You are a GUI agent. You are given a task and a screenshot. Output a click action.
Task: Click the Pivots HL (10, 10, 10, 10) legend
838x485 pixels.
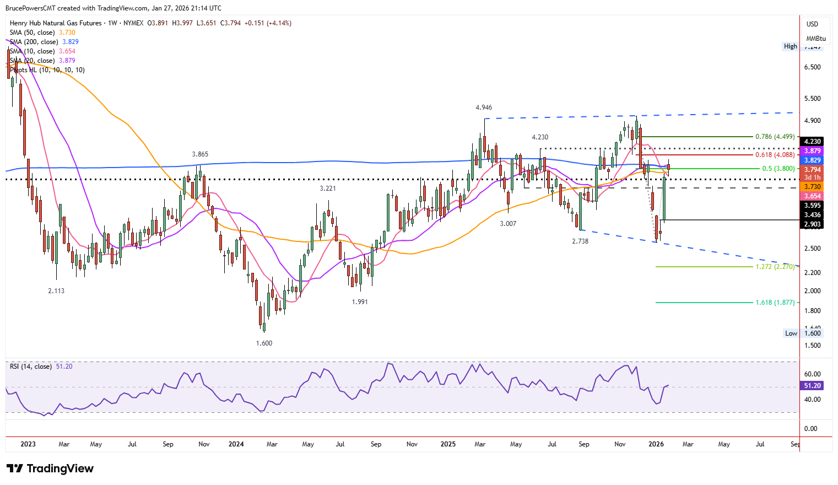(x=47, y=70)
